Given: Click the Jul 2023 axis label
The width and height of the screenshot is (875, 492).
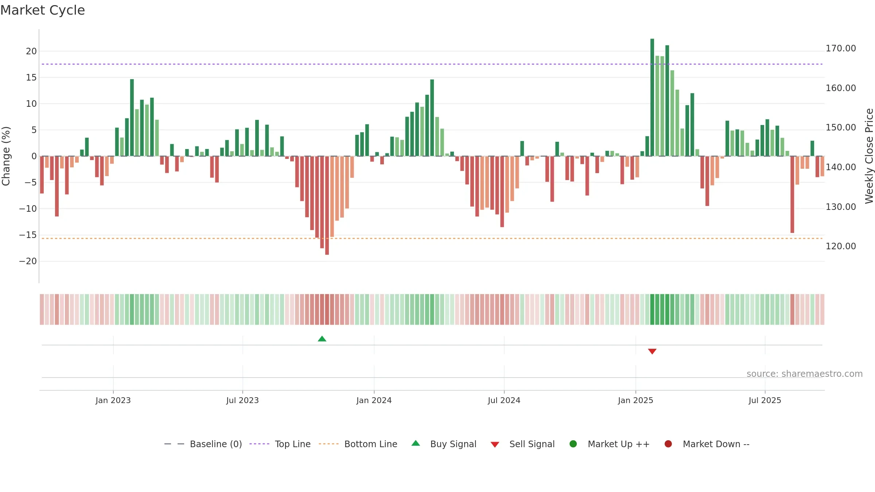Looking at the screenshot, I should pos(242,400).
